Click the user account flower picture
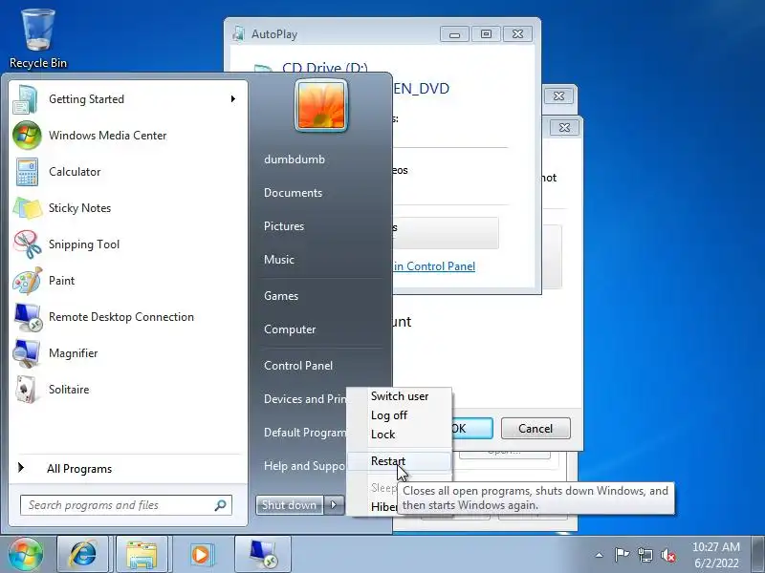 click(x=321, y=105)
